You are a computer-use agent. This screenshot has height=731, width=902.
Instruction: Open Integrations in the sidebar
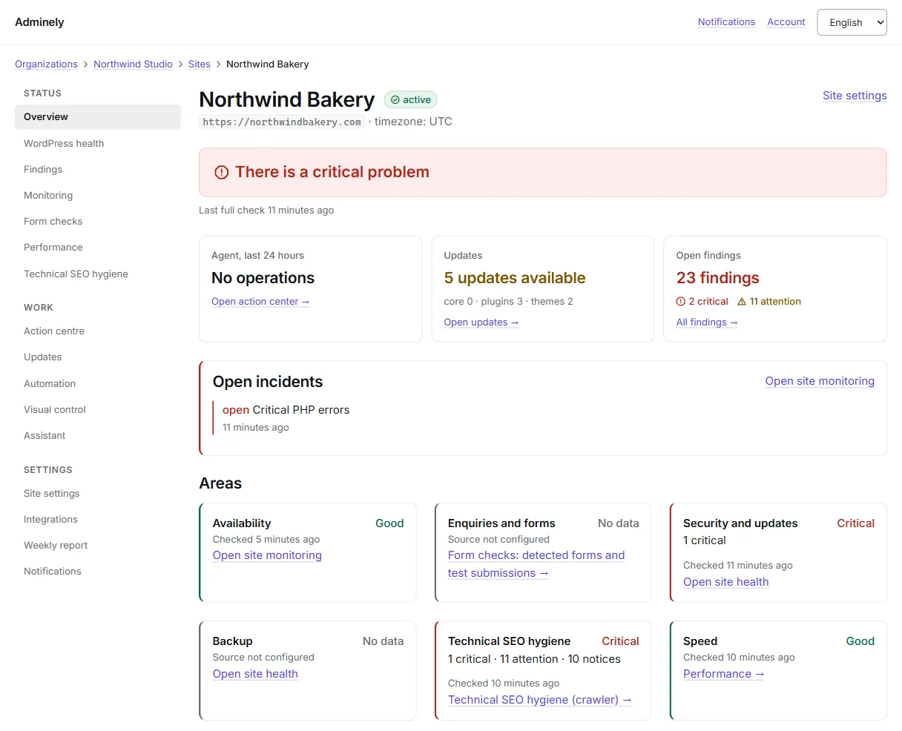click(98, 520)
